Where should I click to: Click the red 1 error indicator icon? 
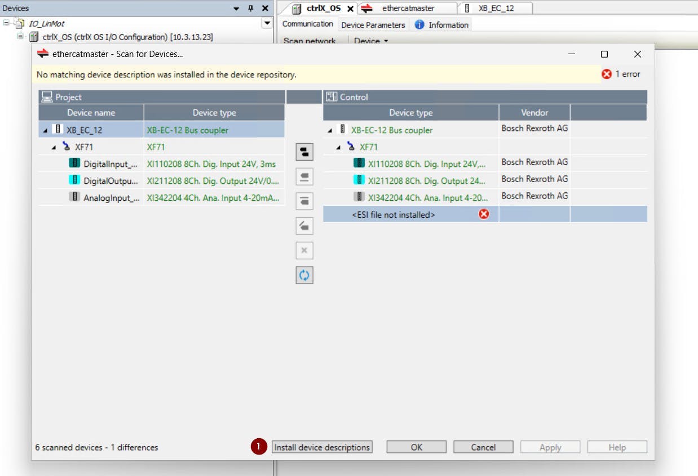coord(607,74)
